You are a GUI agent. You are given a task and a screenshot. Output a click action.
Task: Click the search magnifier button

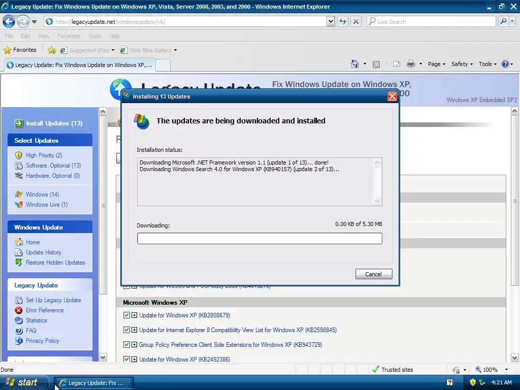(x=503, y=21)
